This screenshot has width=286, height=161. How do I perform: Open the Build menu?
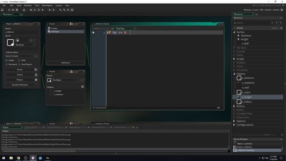[19, 5]
